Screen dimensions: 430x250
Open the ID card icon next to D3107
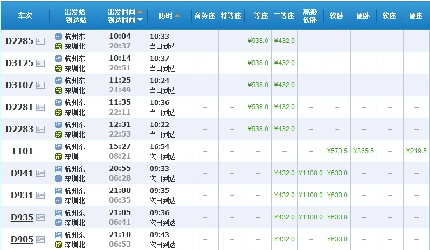[40, 85]
